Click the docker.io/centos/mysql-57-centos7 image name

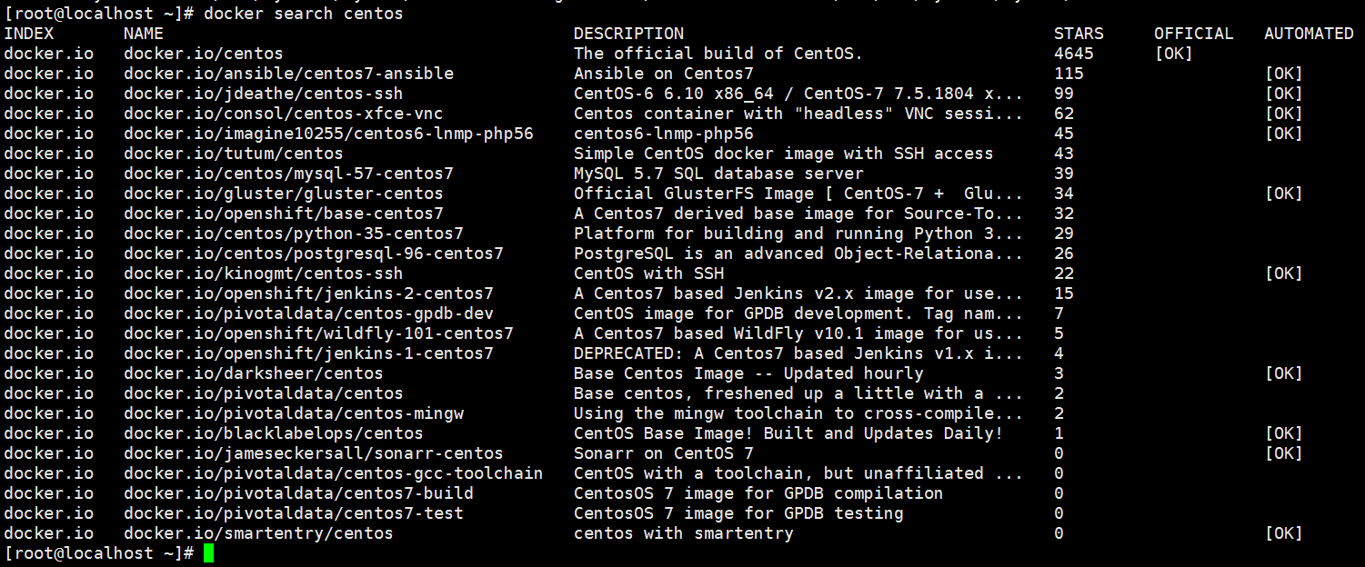tap(288, 174)
